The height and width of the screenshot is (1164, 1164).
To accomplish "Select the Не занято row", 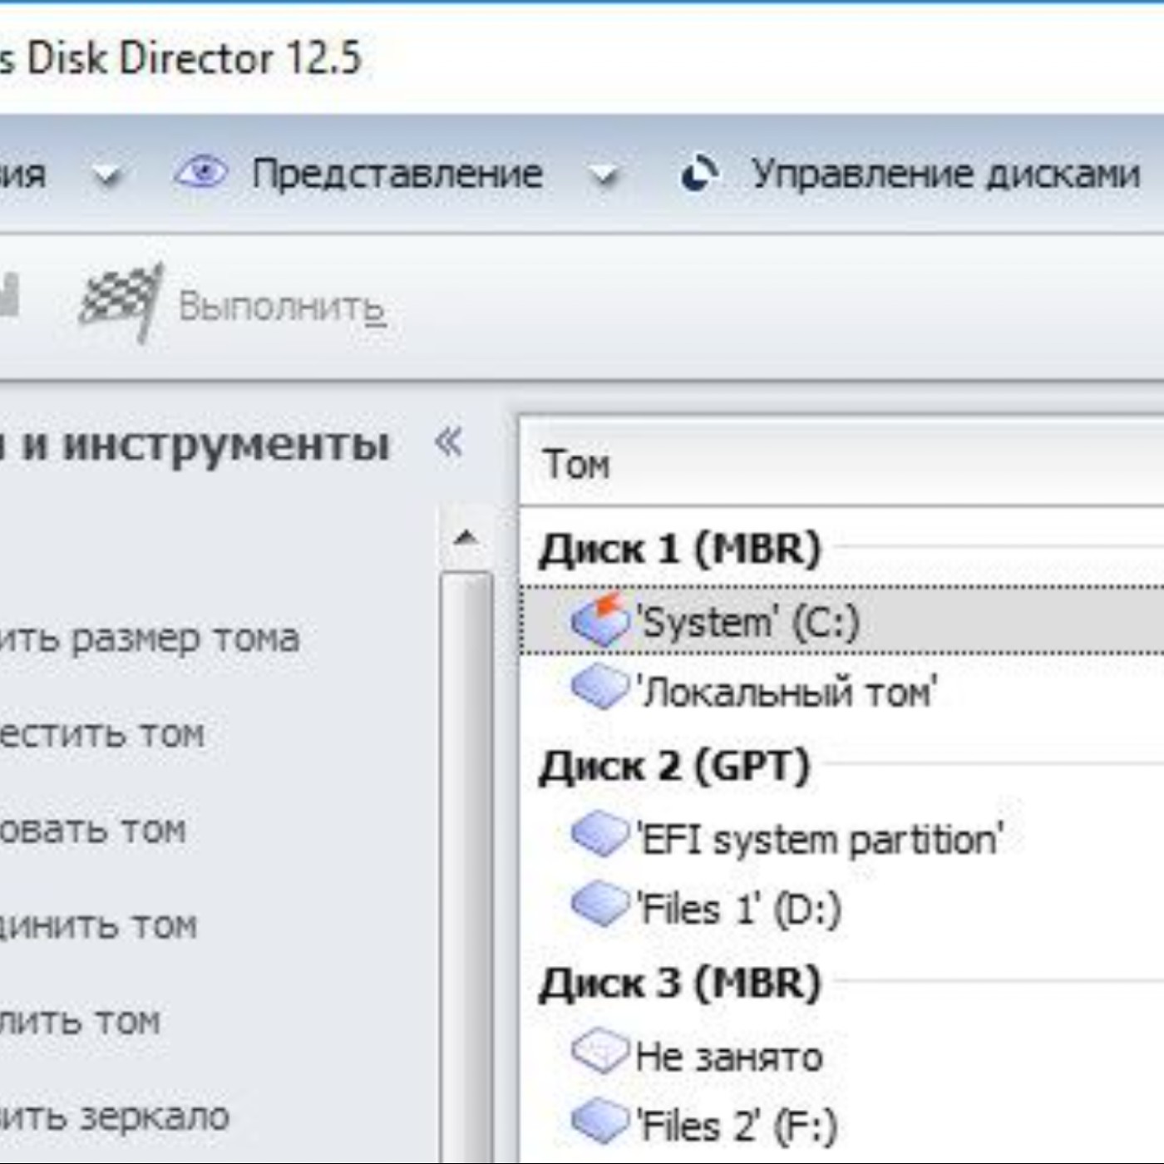I will [841, 1057].
